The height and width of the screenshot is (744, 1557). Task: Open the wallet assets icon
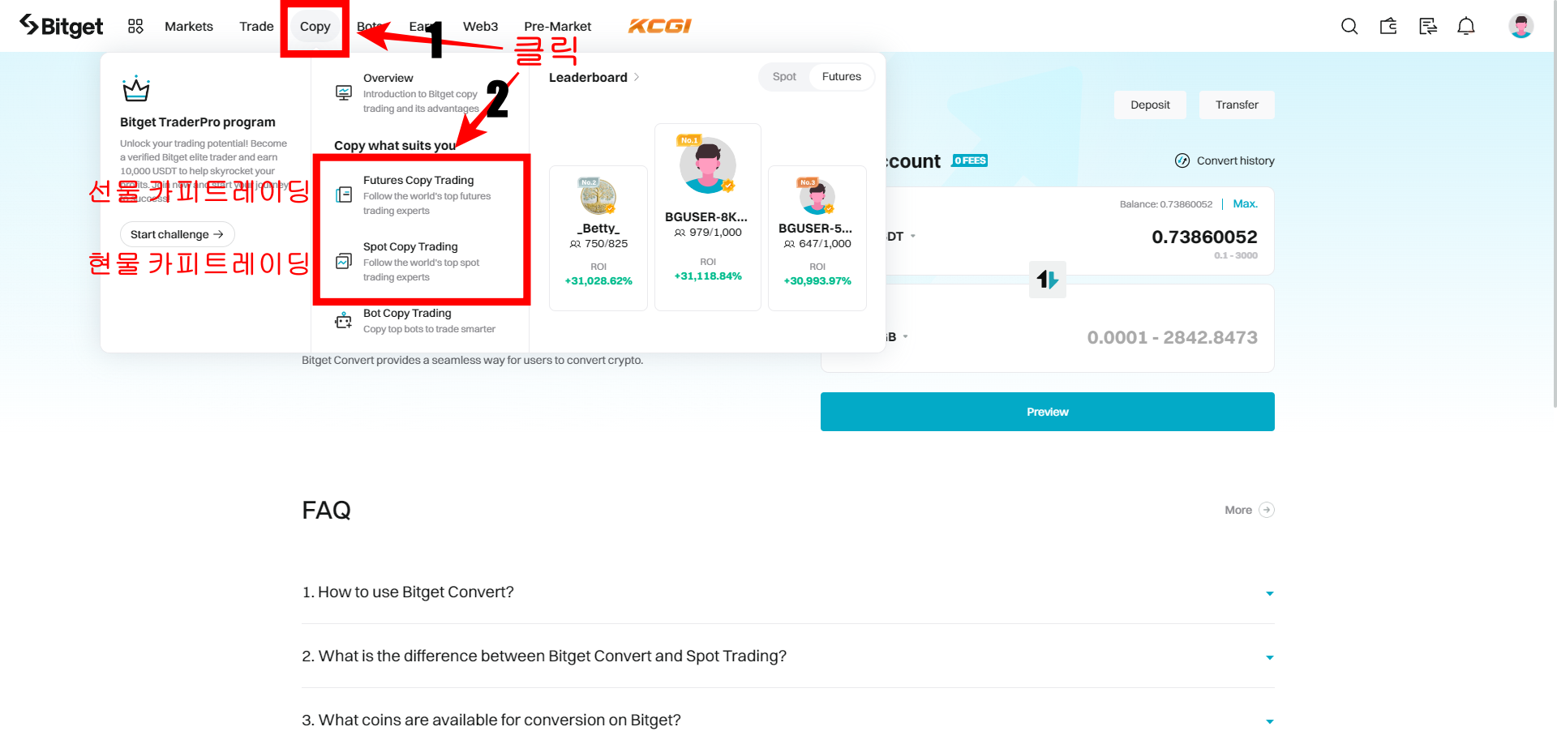click(1388, 26)
